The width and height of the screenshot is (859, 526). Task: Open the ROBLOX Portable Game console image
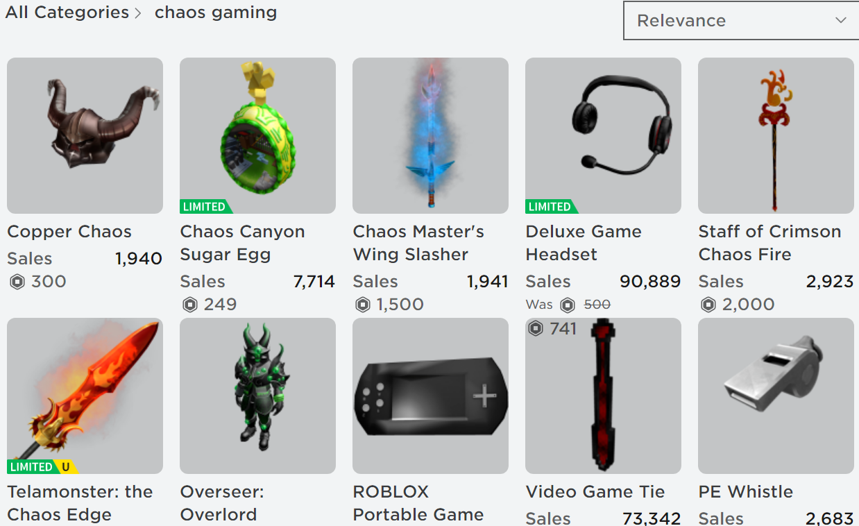tap(430, 396)
